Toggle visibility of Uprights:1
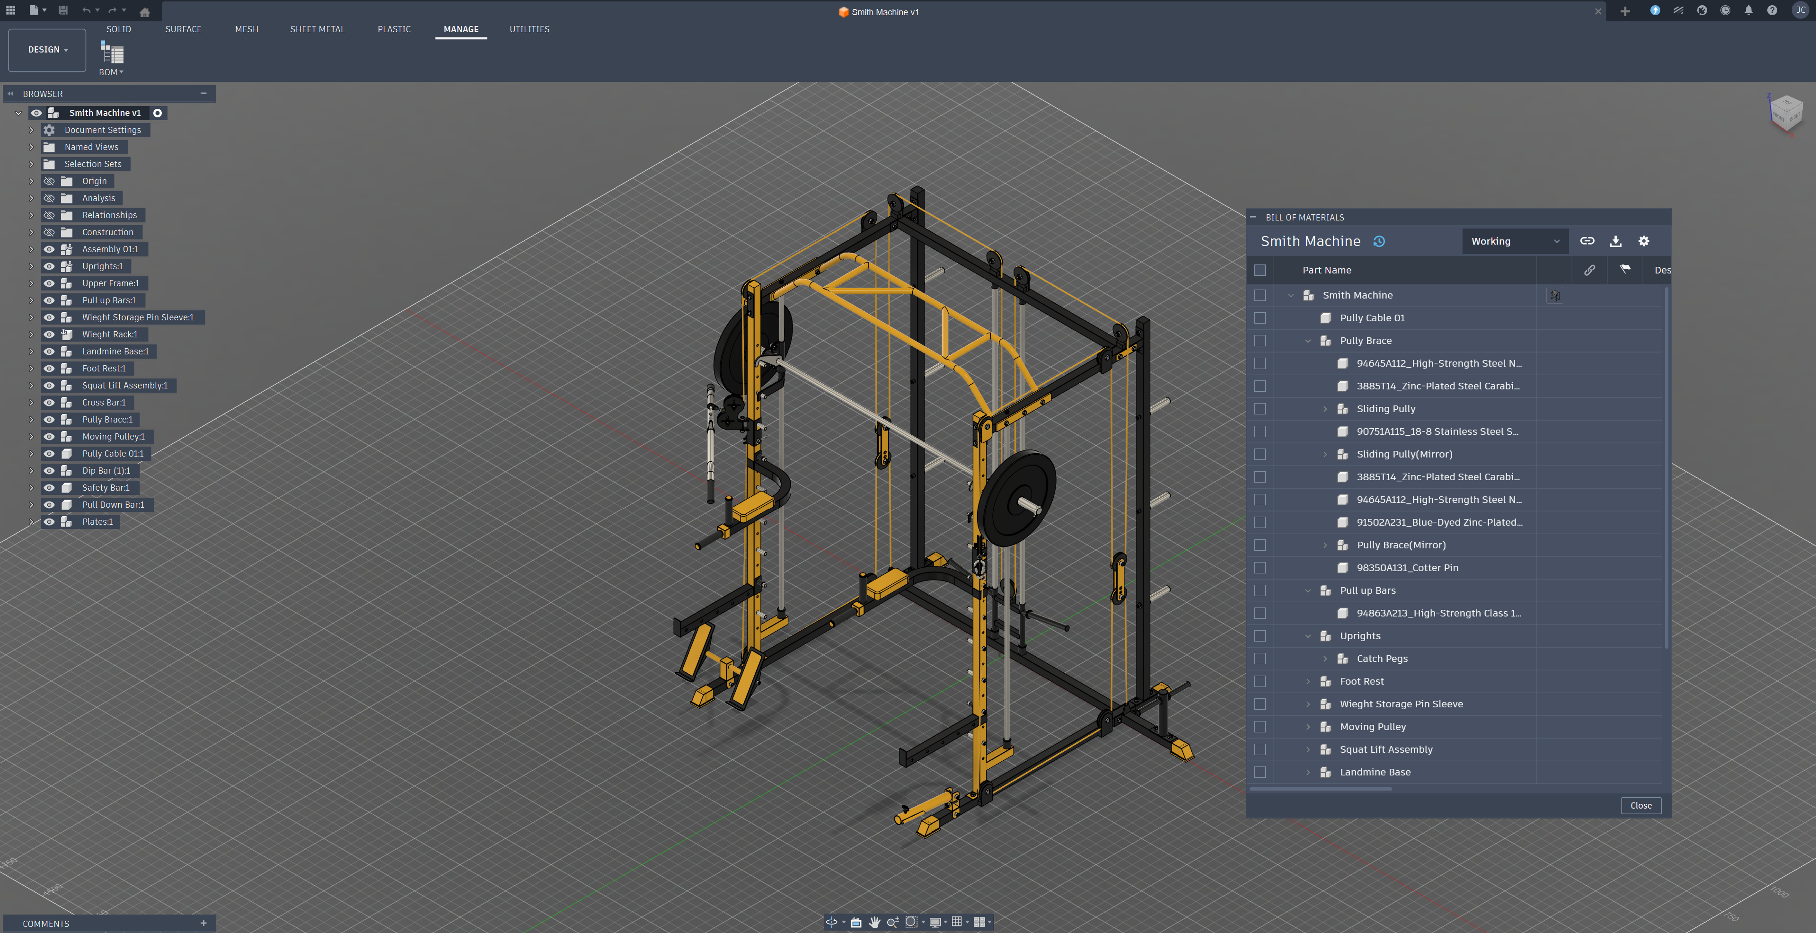This screenshot has height=933, width=1816. 49,266
